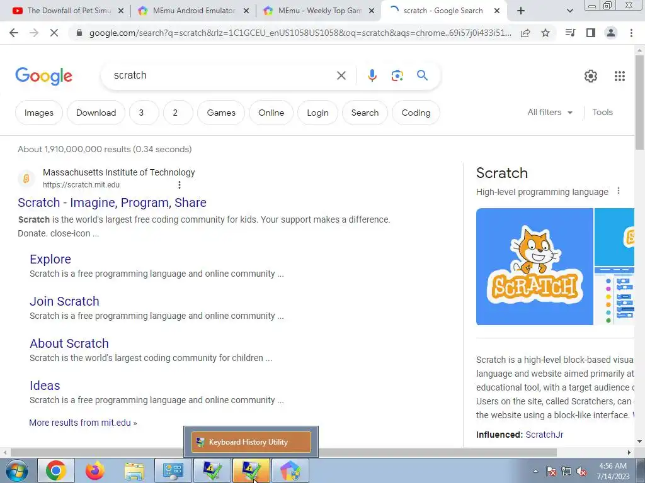Open the ScratchJr influenced link
Image resolution: width=645 pixels, height=483 pixels.
pos(544,435)
